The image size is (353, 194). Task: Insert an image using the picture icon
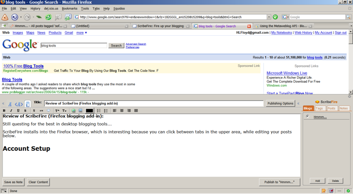pos(80,111)
